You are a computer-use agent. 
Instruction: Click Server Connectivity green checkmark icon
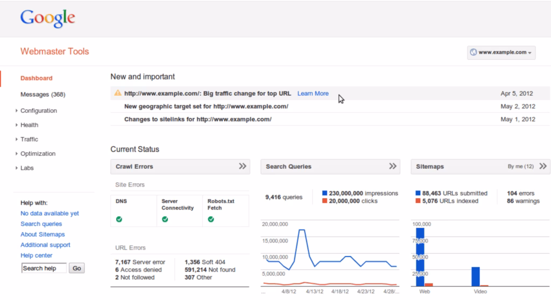point(165,219)
